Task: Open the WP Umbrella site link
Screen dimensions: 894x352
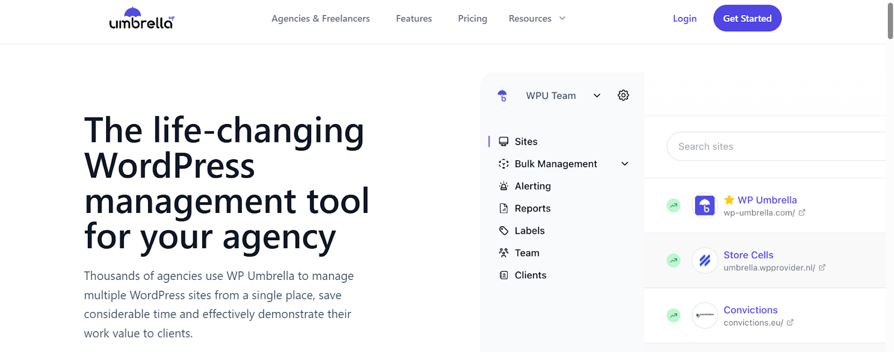Action: click(x=767, y=200)
